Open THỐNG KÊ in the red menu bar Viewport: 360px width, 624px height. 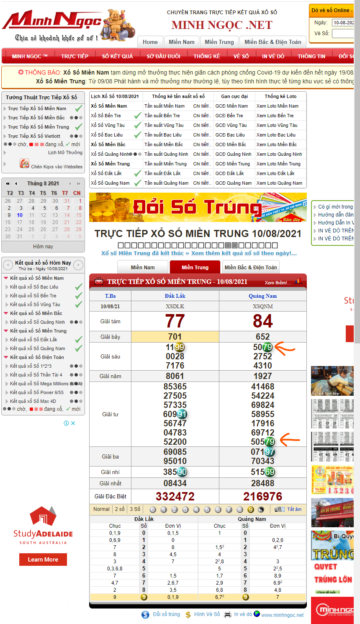[206, 56]
